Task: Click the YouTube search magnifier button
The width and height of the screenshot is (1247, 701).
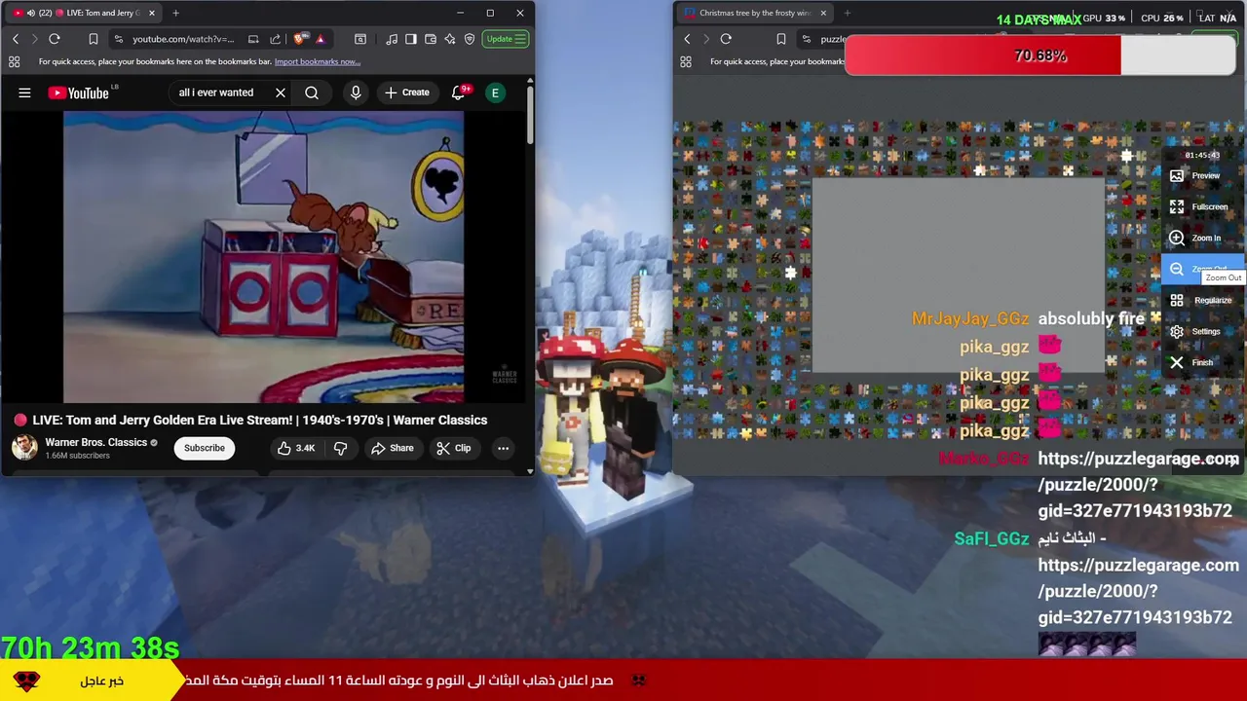Action: point(312,92)
